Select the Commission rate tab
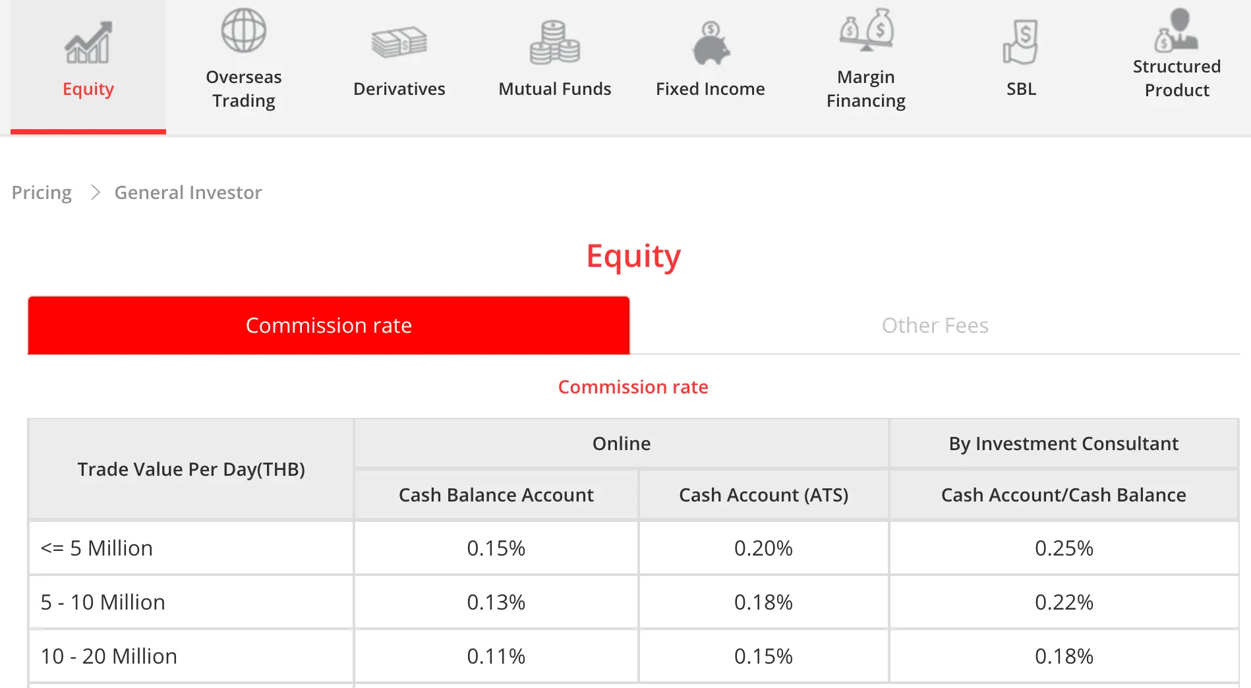 pyautogui.click(x=328, y=326)
